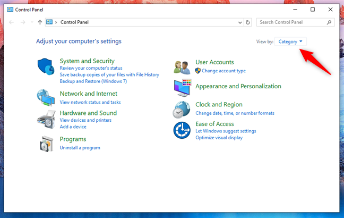Open the recent locations dropdown arrow

pyautogui.click(x=32, y=22)
